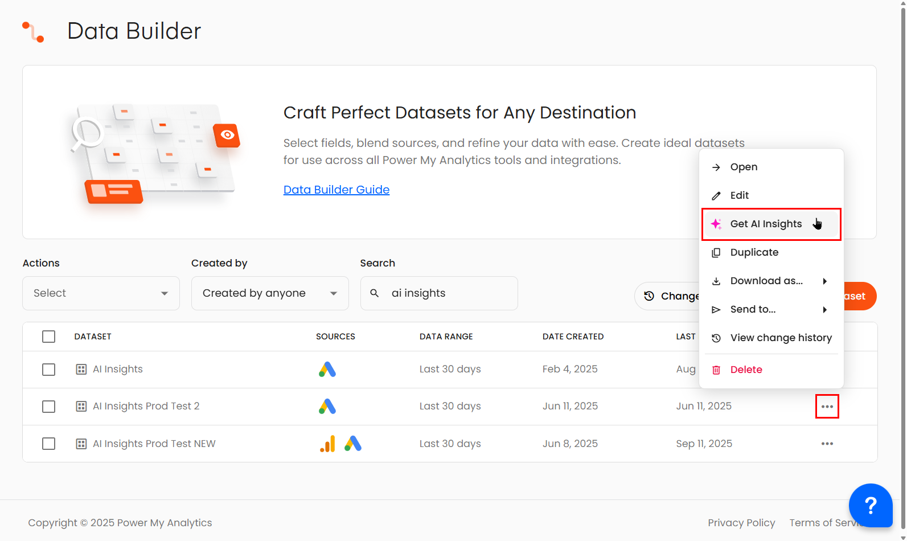The height and width of the screenshot is (541, 907).
Task: Click the Google Ads icon in AI Insights row
Action: (327, 370)
